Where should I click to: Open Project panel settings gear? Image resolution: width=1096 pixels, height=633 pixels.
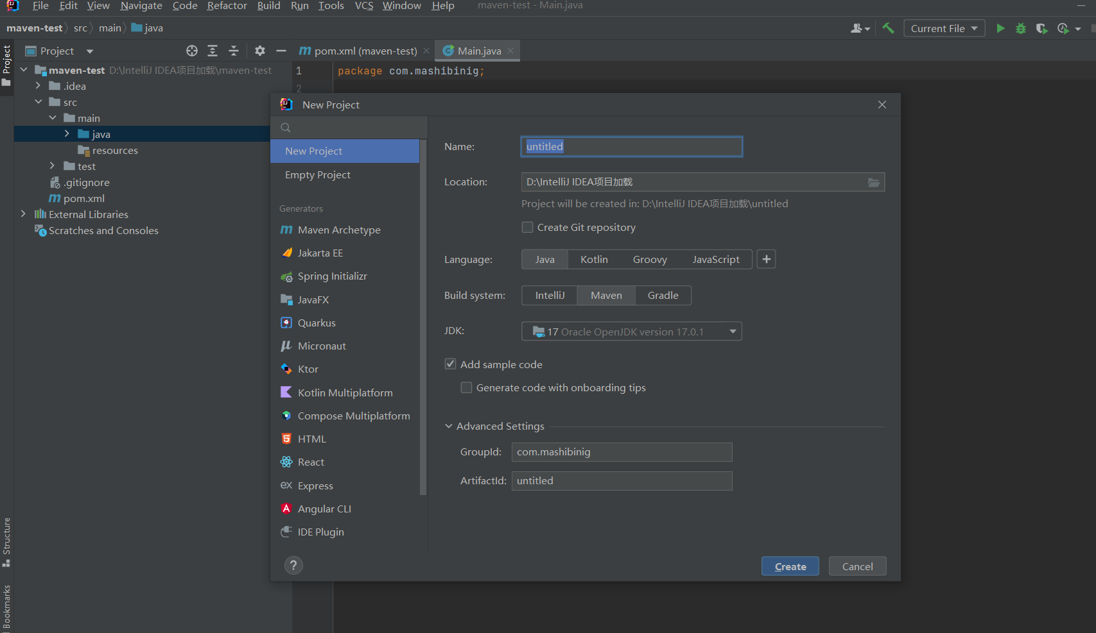(260, 51)
